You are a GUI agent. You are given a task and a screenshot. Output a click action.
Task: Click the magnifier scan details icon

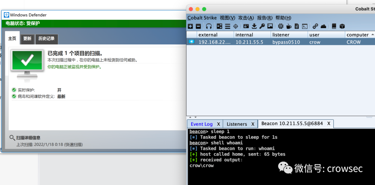click(12, 138)
